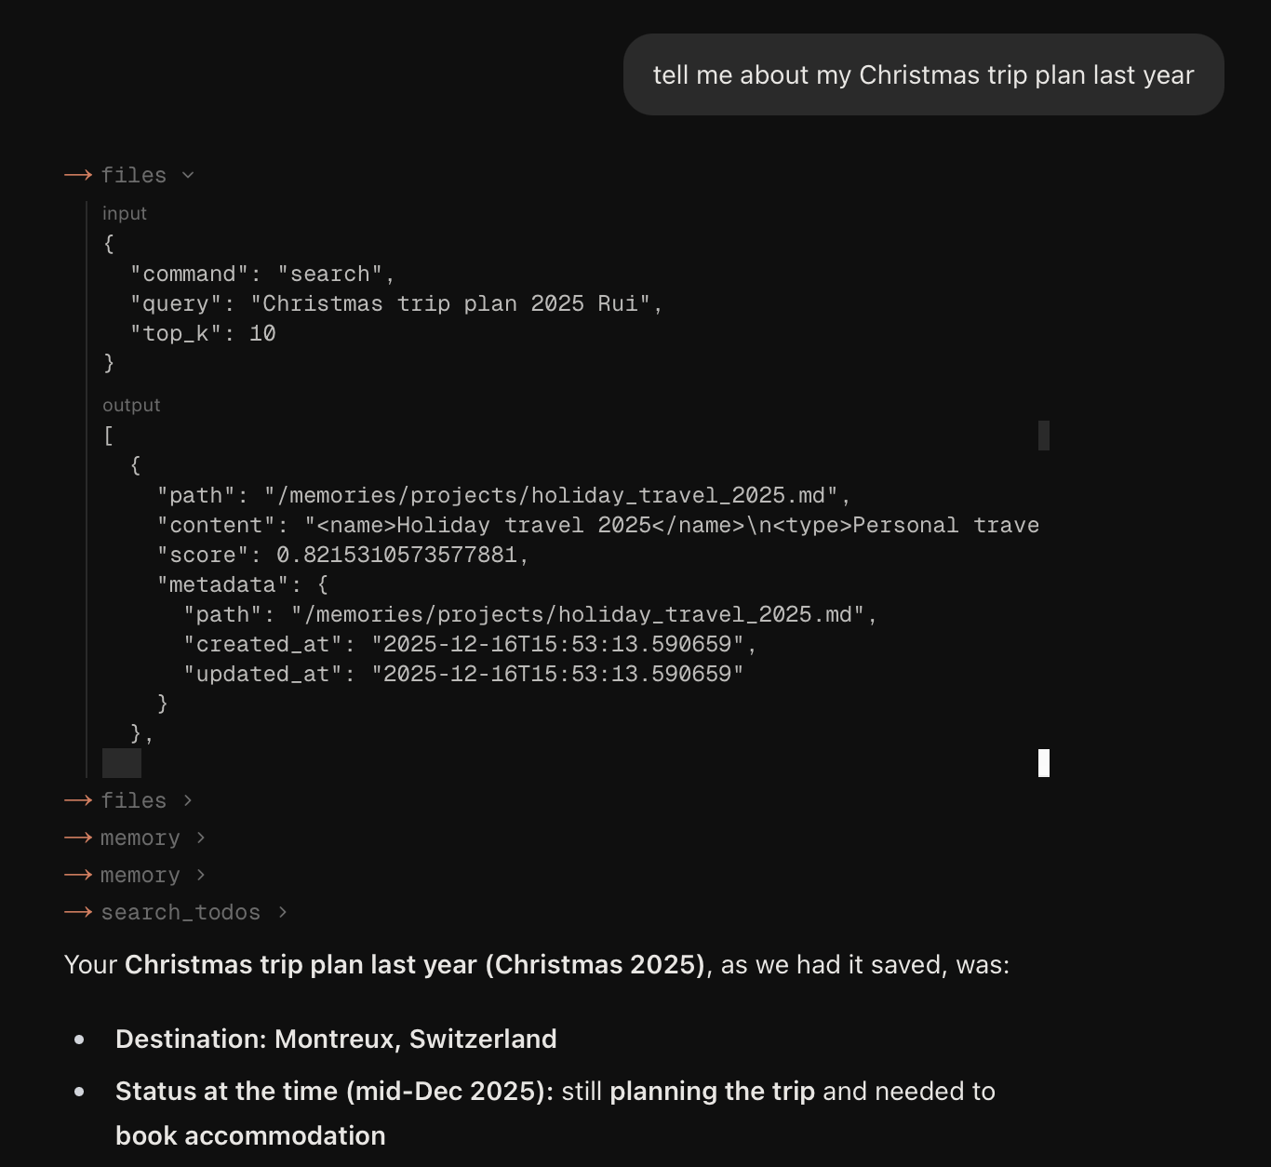Expand the second memory tool call chevron
This screenshot has width=1271, height=1167.
201,875
